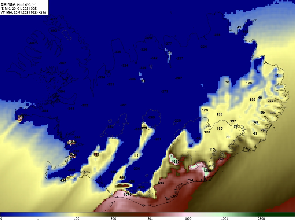Select the 100 label on the color scale
Image resolution: width=295 pixels, height=221 pixels.
[x=77, y=219]
